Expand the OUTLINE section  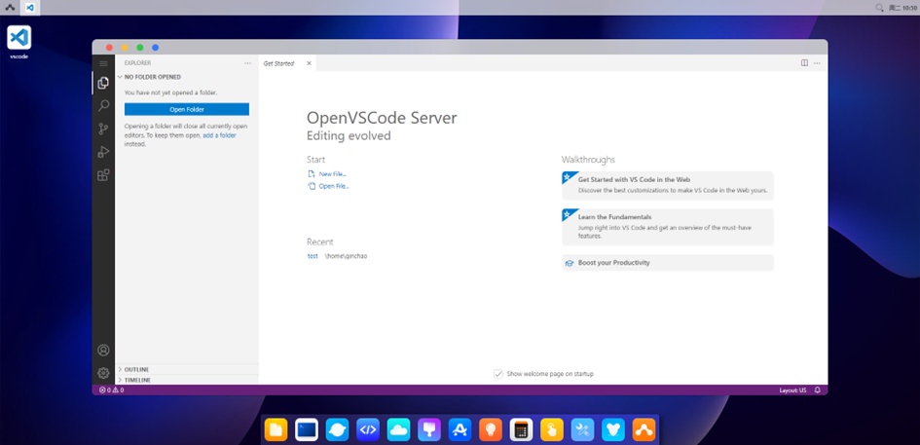click(x=187, y=369)
